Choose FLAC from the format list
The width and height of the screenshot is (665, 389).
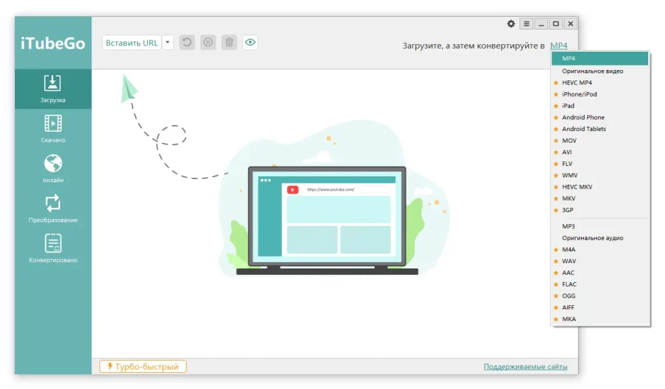(x=570, y=284)
